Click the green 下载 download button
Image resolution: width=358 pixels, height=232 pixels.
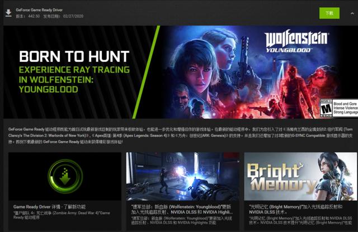click(329, 13)
